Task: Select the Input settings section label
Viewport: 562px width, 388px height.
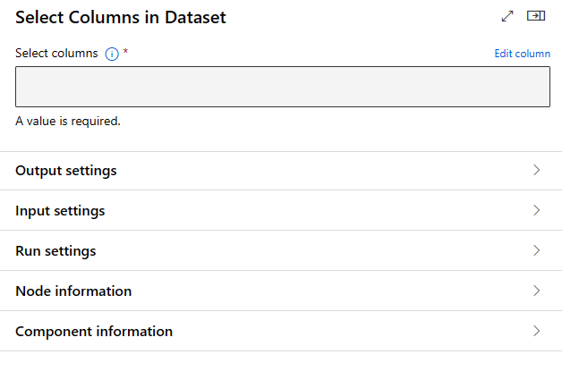Action: pos(60,211)
